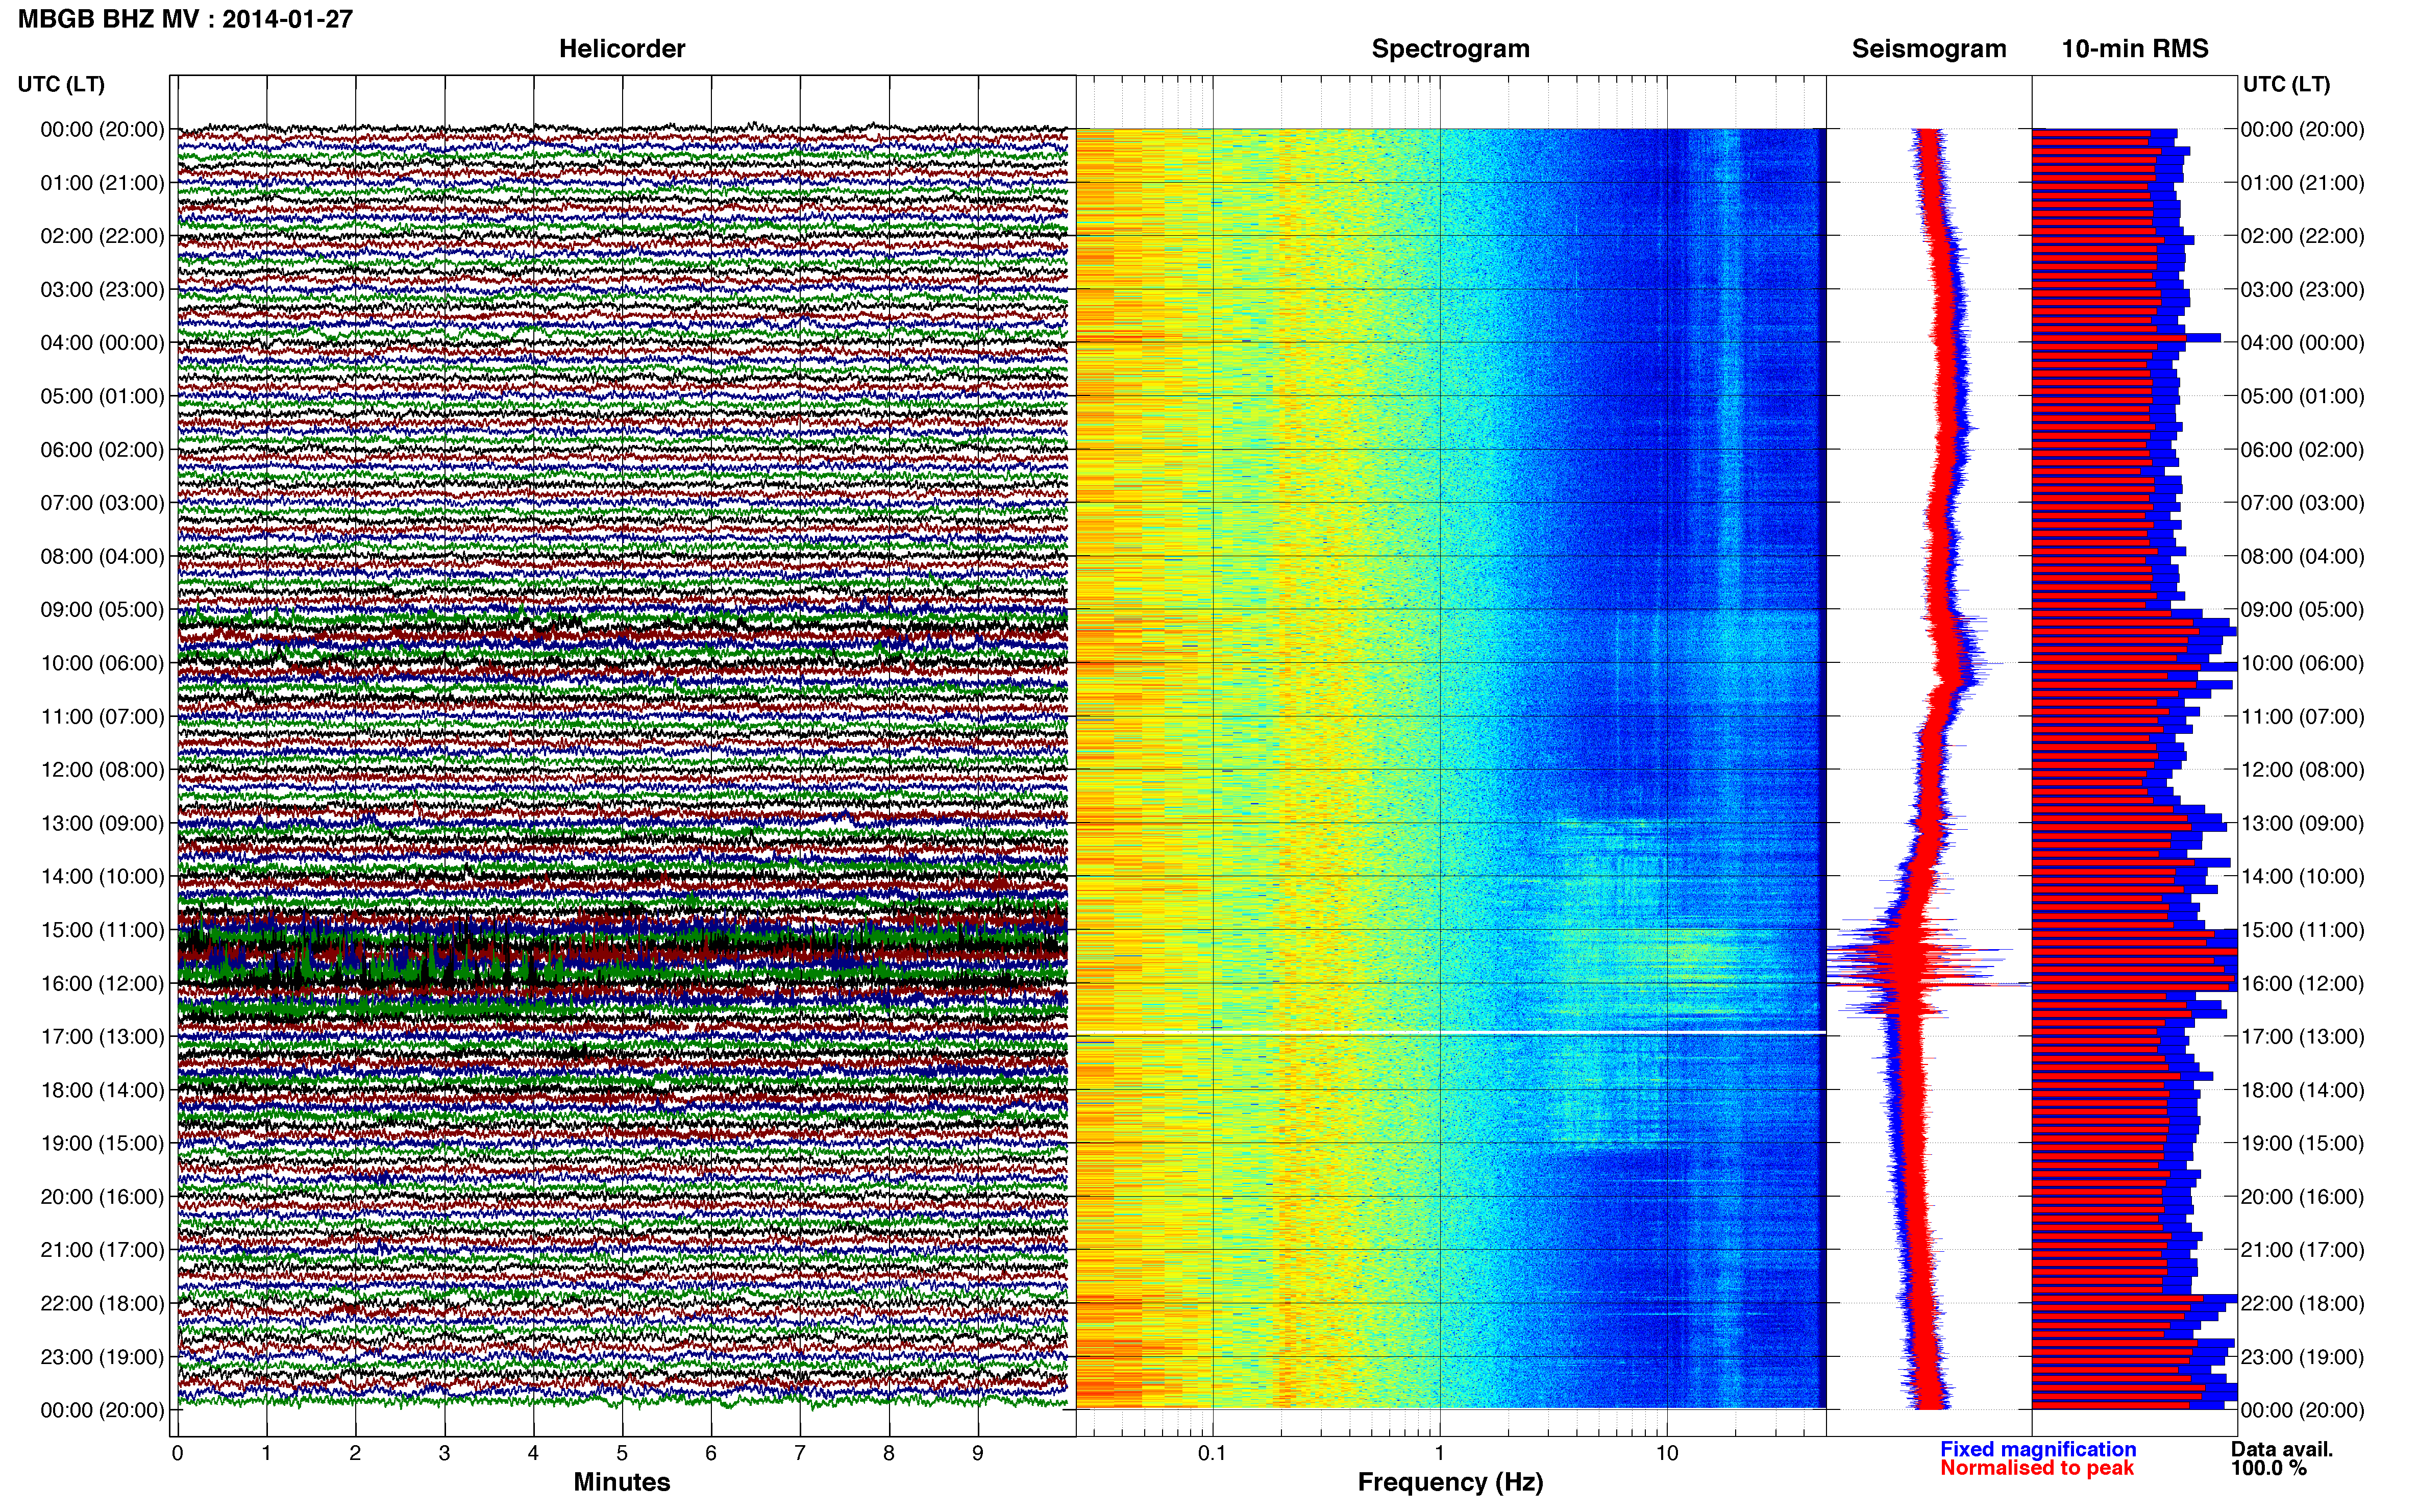Click '12:00 (08:00)' on the helicorder time axis

point(102,770)
